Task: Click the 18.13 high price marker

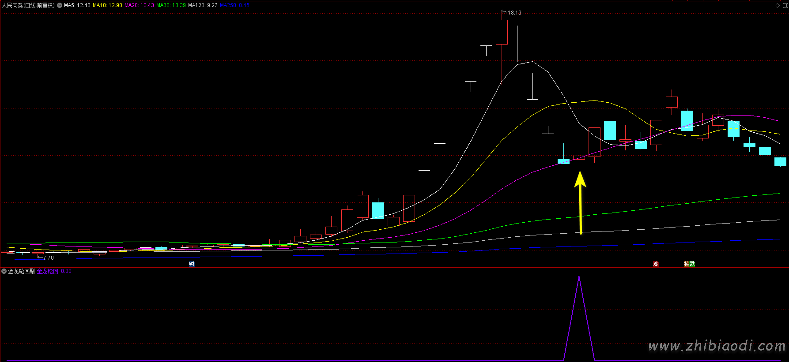Action: tap(514, 13)
